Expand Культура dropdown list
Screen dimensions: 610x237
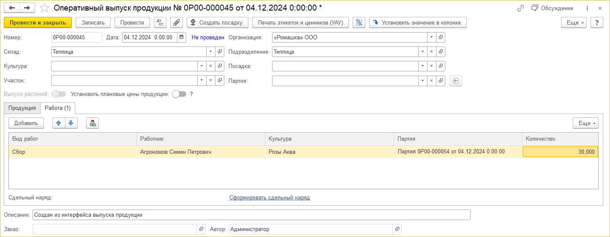coord(201,66)
